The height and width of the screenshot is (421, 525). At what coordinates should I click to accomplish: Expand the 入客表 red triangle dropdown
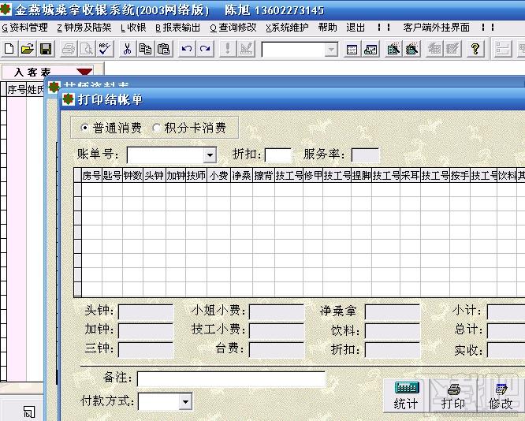(x=84, y=71)
